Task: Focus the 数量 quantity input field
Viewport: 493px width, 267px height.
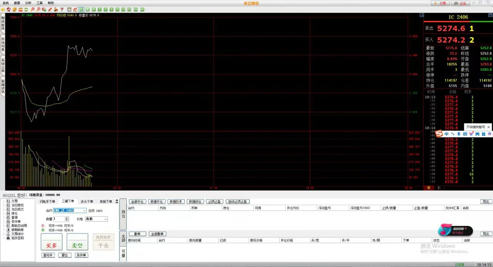Action: coord(59,219)
